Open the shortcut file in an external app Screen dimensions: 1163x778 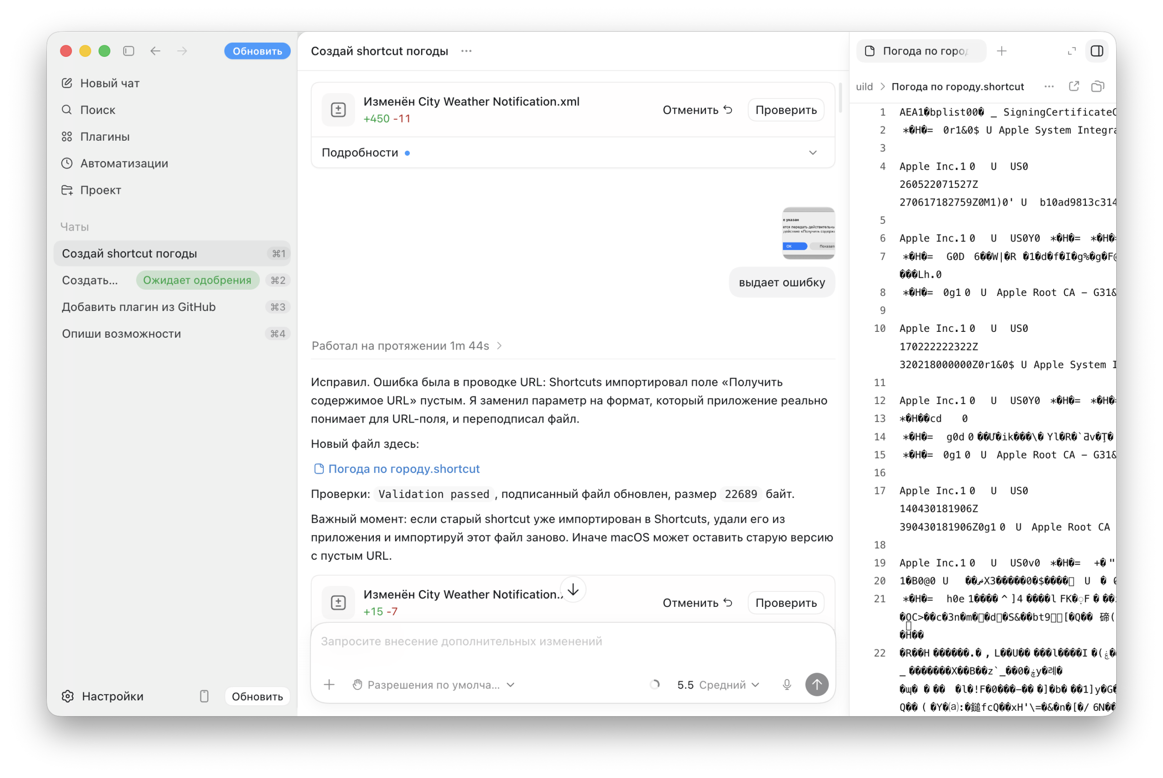[1074, 86]
